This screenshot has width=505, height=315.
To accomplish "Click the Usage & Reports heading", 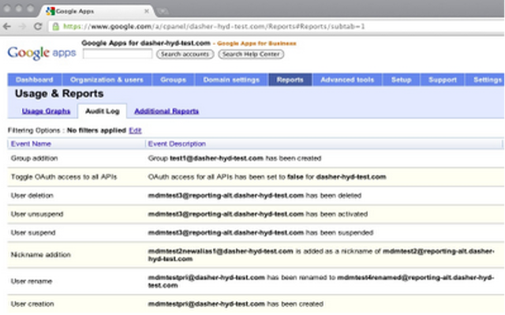I will point(59,94).
